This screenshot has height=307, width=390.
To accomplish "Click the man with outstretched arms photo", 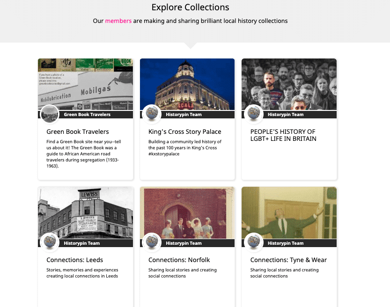I will pyautogui.click(x=289, y=212).
